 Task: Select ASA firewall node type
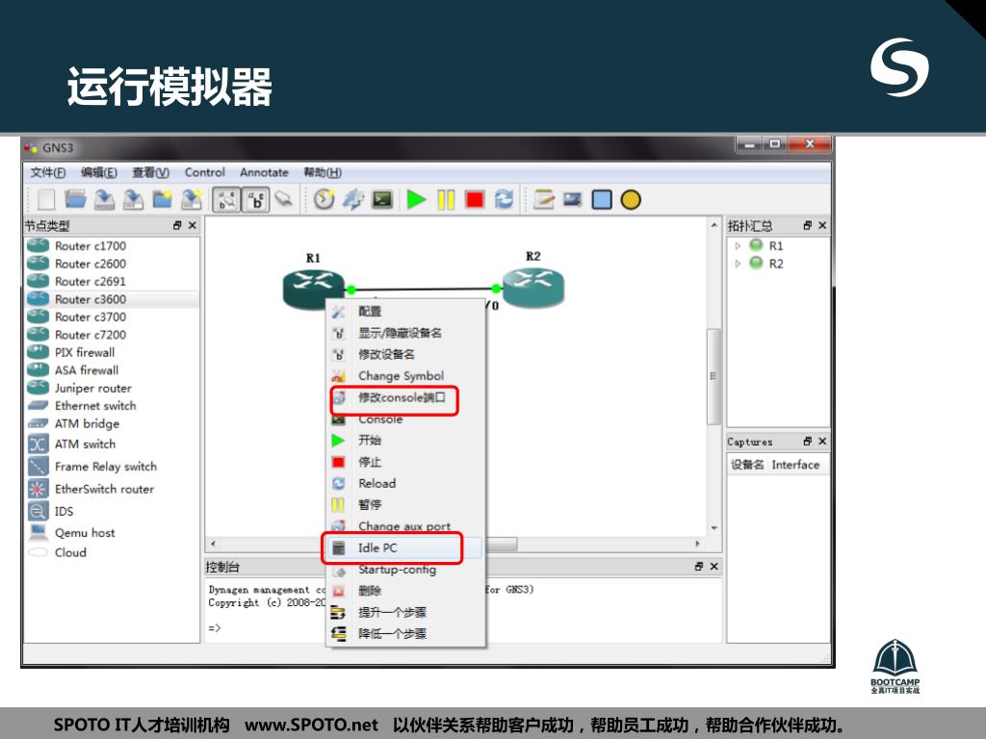coord(112,370)
